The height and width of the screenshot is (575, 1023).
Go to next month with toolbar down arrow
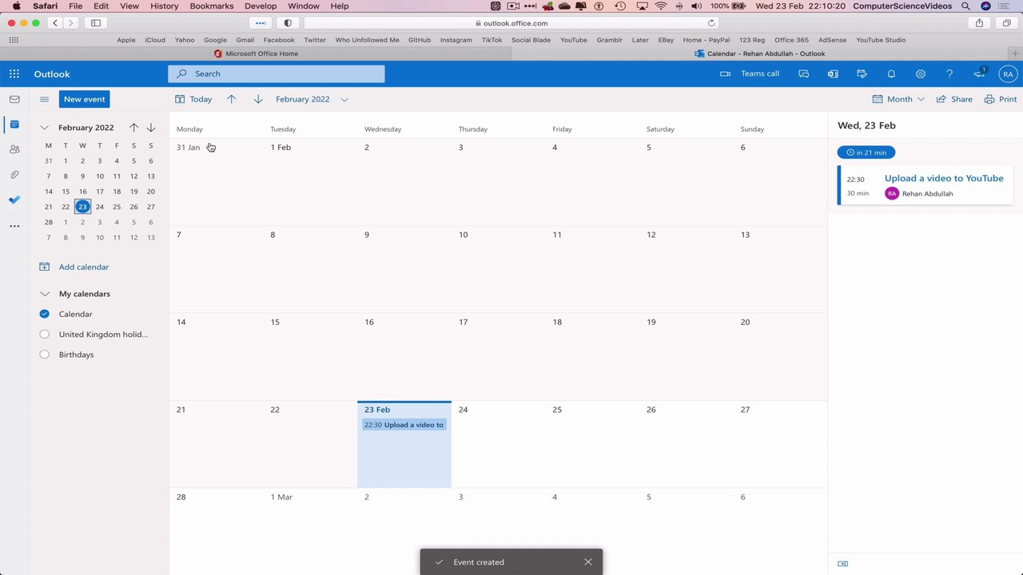258,99
